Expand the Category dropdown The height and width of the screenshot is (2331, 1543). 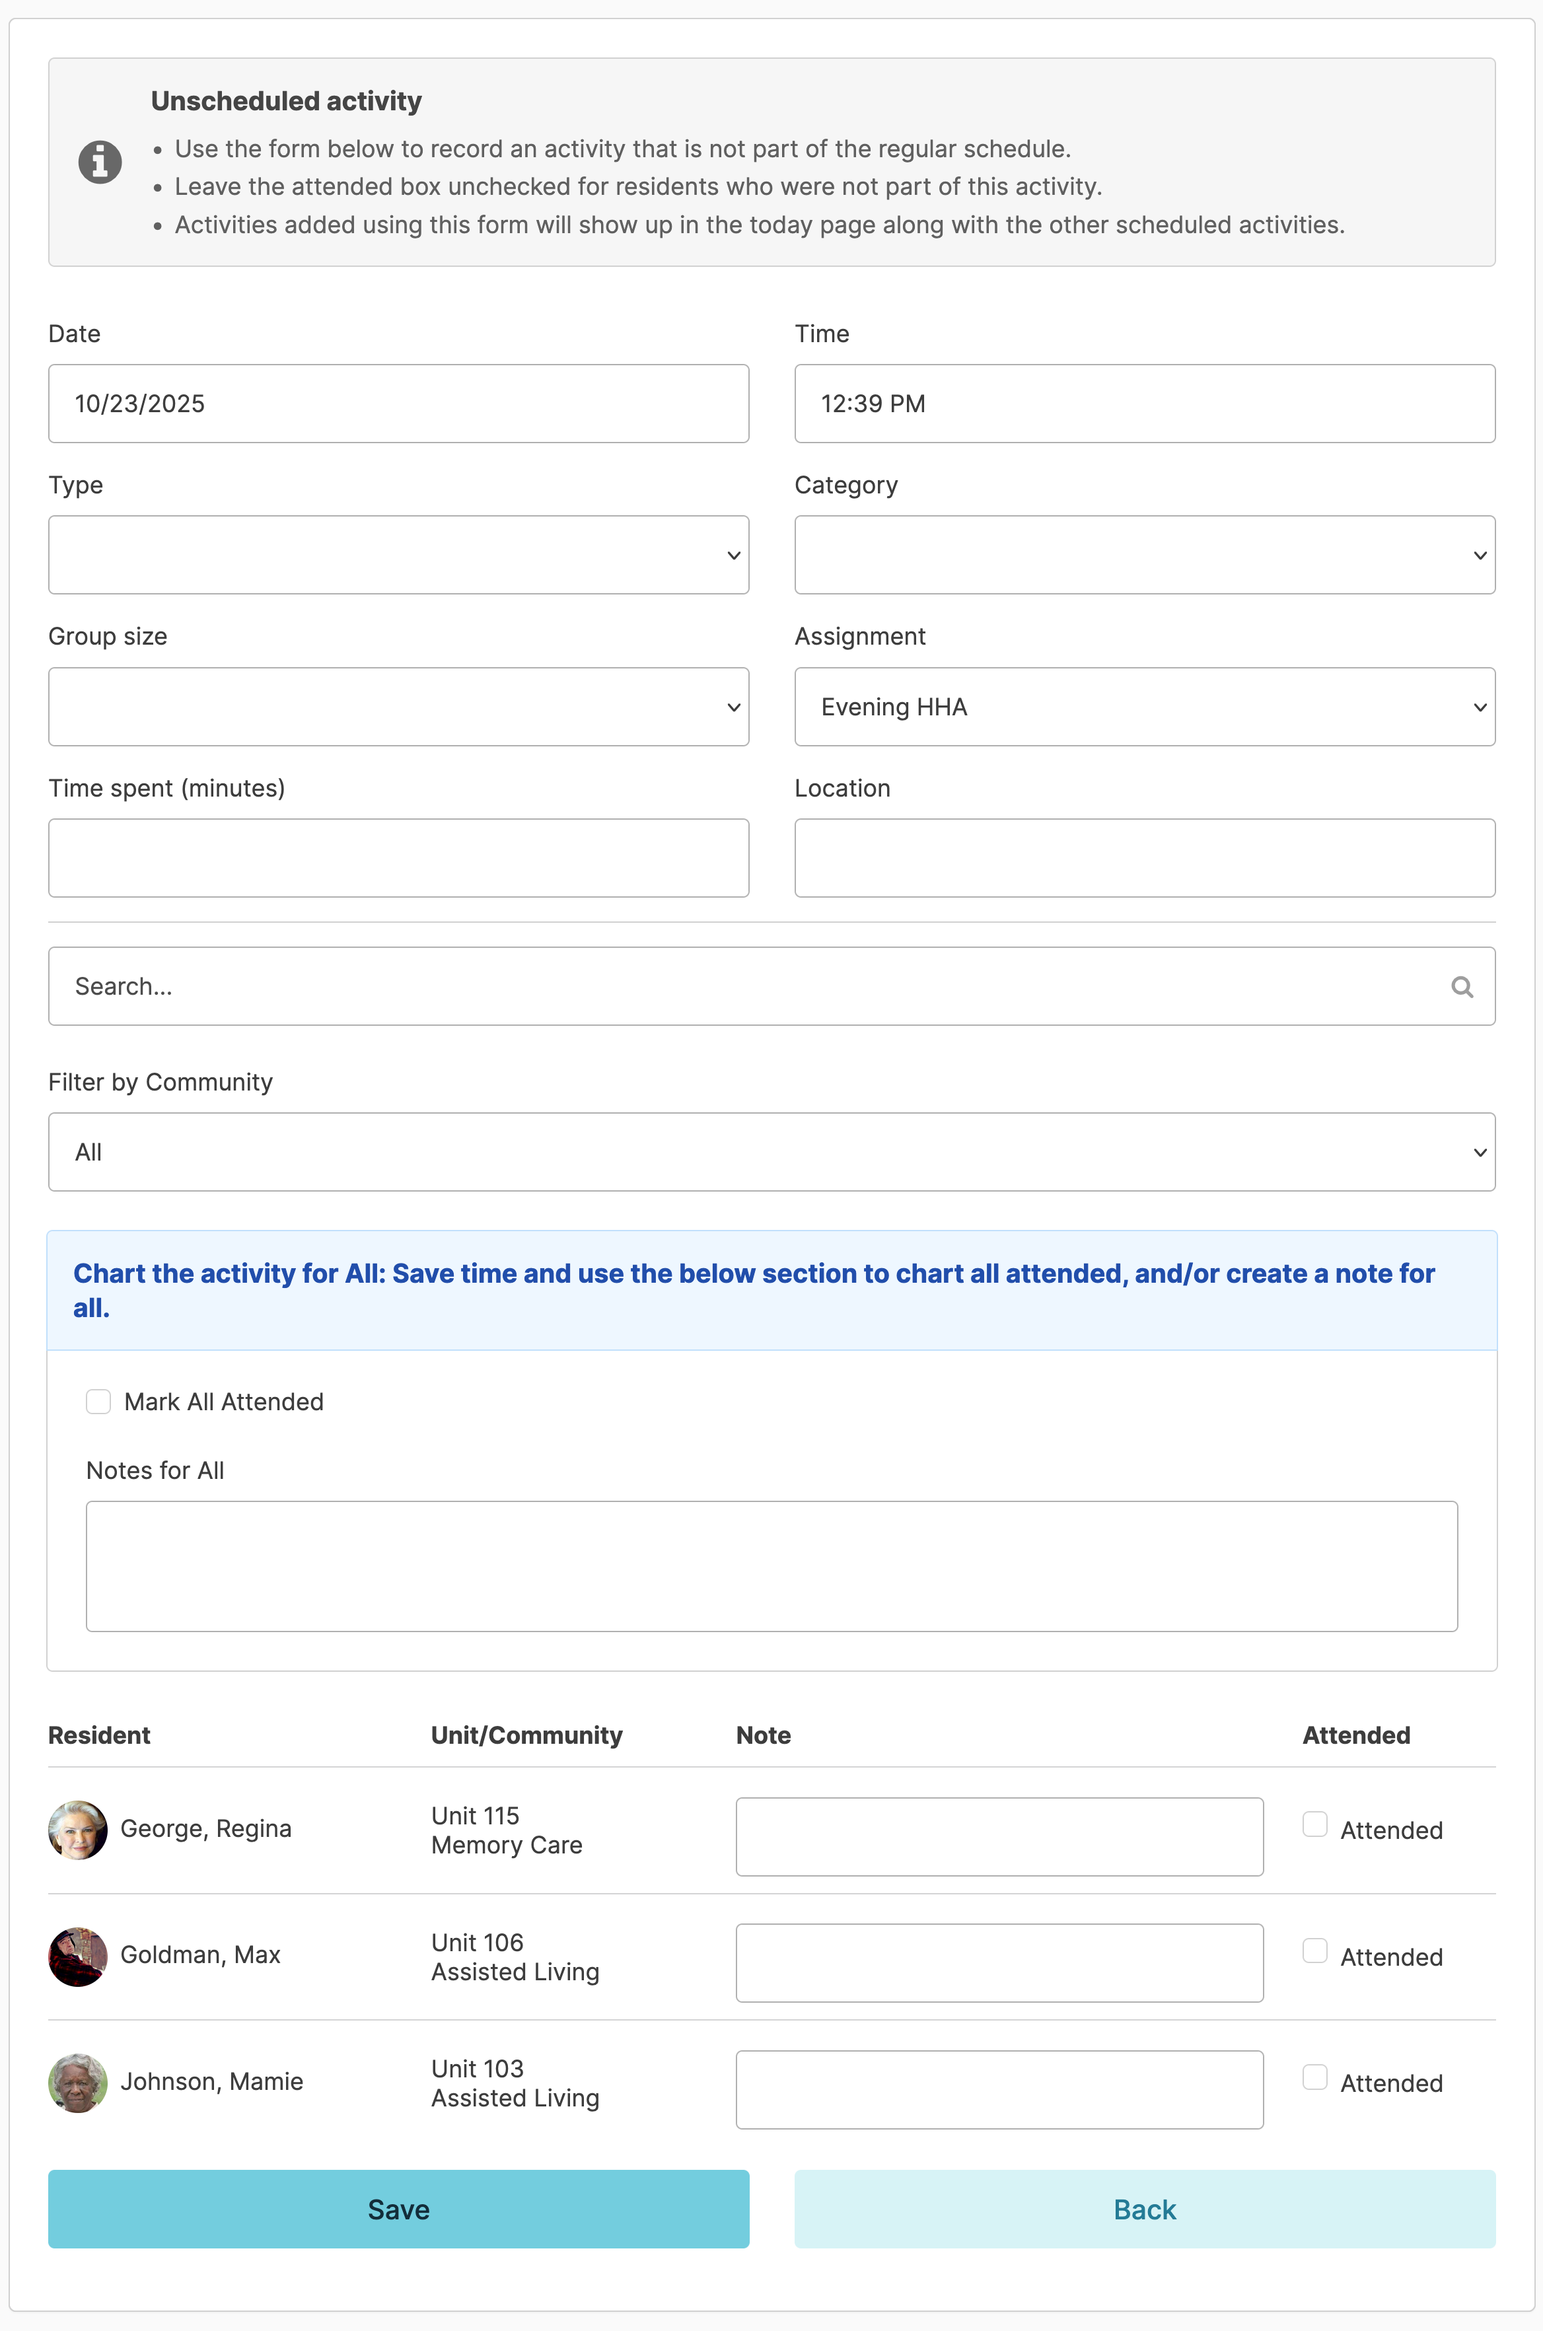(1145, 555)
